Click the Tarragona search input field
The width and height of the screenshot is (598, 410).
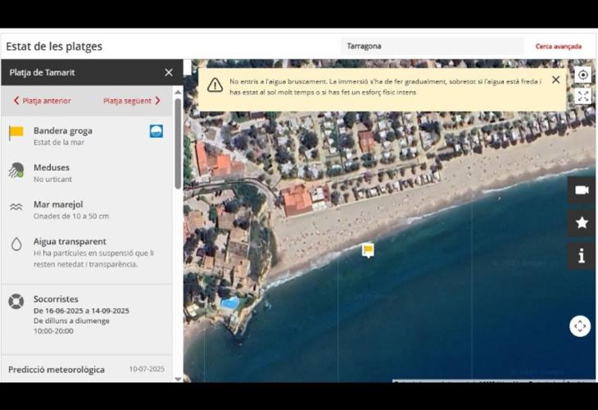(x=432, y=47)
